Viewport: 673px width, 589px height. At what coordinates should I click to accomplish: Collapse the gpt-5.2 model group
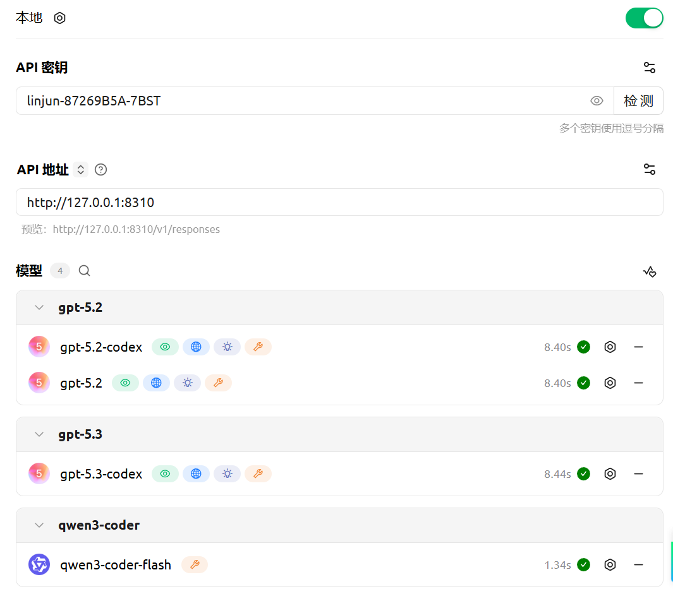tap(39, 308)
